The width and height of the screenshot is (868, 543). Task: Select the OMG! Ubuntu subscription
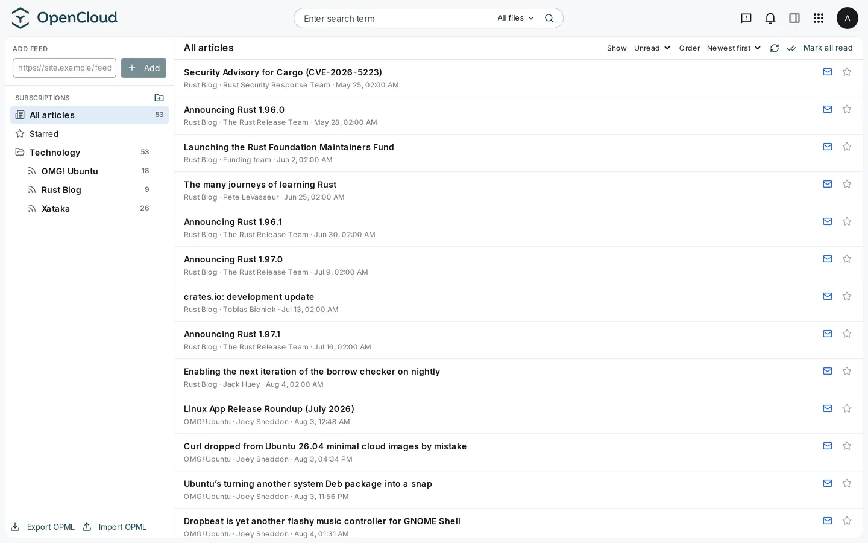point(89,171)
